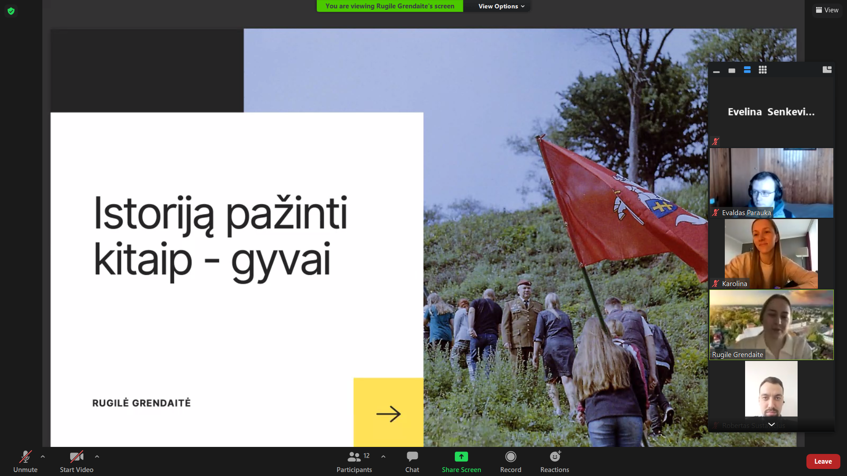Open video settings arrow beside Start Video
The width and height of the screenshot is (847, 476).
click(97, 457)
